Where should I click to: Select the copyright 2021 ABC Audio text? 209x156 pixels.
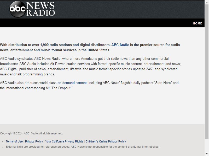click(x=31, y=133)
